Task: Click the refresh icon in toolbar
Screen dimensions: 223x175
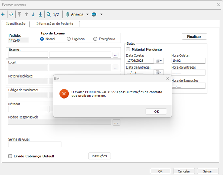Action: click(x=11, y=14)
